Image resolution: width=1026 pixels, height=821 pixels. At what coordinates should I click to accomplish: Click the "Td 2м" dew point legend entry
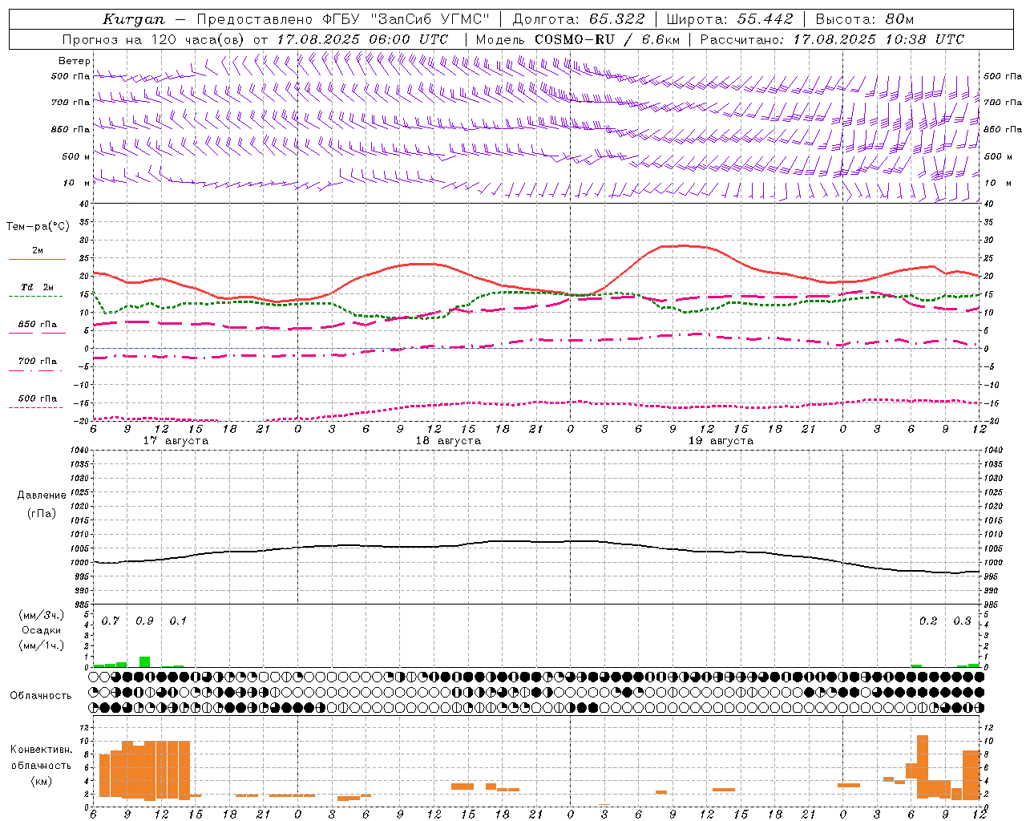[38, 287]
